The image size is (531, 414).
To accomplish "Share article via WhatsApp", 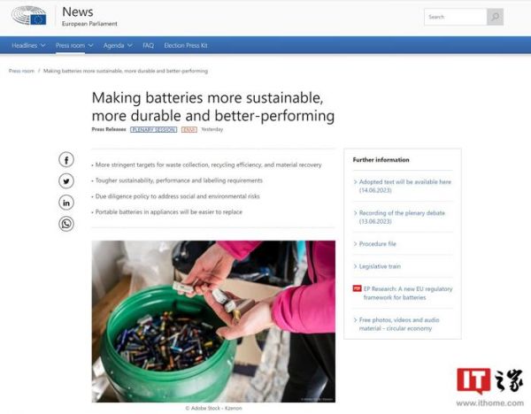I will (x=66, y=224).
